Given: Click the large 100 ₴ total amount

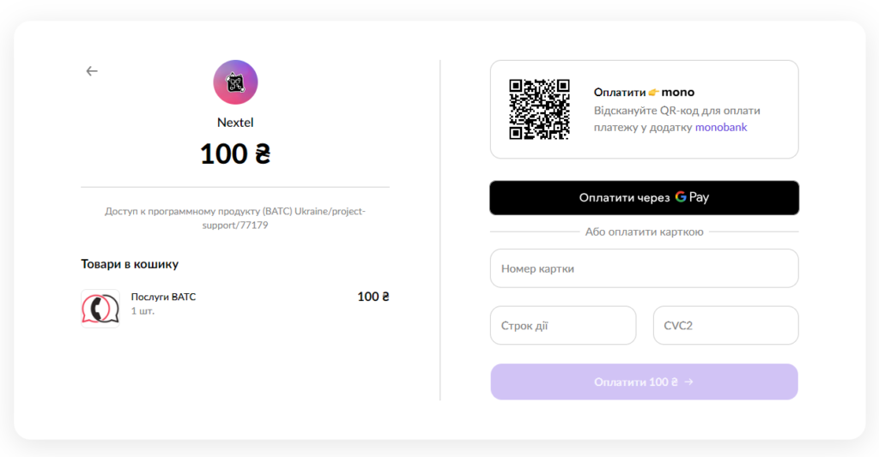Looking at the screenshot, I should pyautogui.click(x=235, y=153).
